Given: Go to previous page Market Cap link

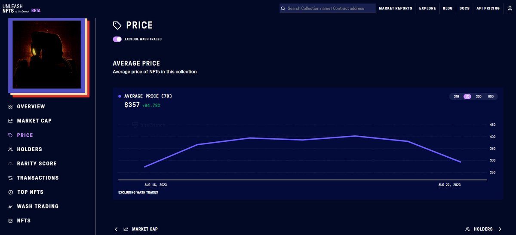Looking at the screenshot, I should point(145,229).
